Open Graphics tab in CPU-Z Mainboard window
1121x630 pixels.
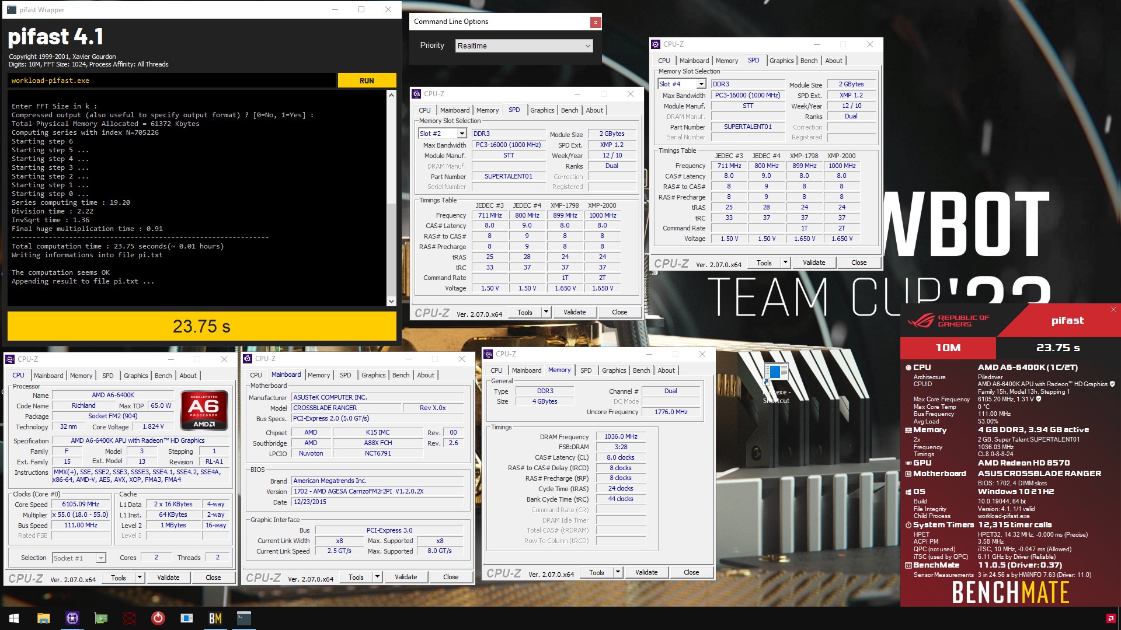tap(373, 375)
